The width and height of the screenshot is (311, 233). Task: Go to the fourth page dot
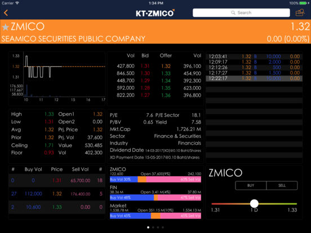[x=163, y=227]
